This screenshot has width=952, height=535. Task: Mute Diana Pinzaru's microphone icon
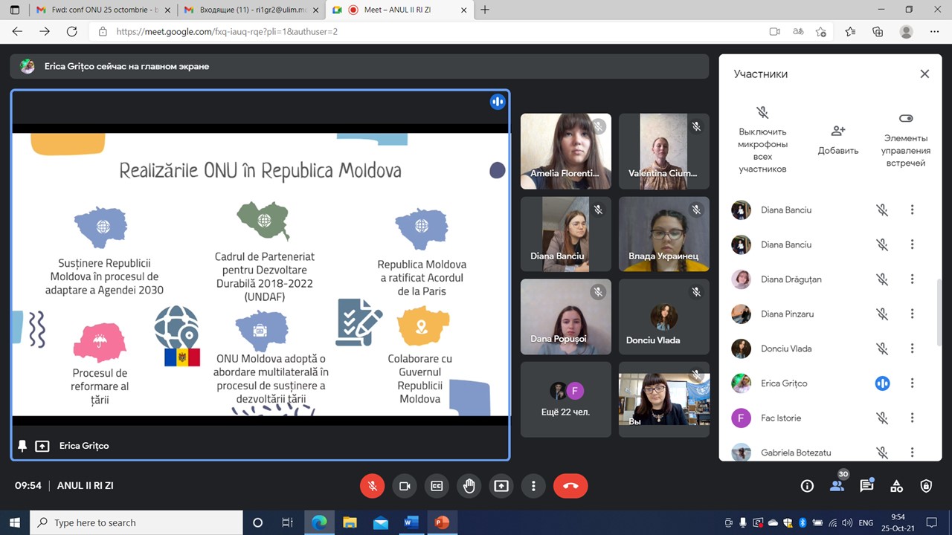[882, 314]
